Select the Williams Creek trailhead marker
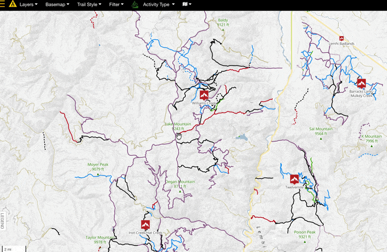Image resolution: width=387 pixels, height=252 pixels. 204,95
